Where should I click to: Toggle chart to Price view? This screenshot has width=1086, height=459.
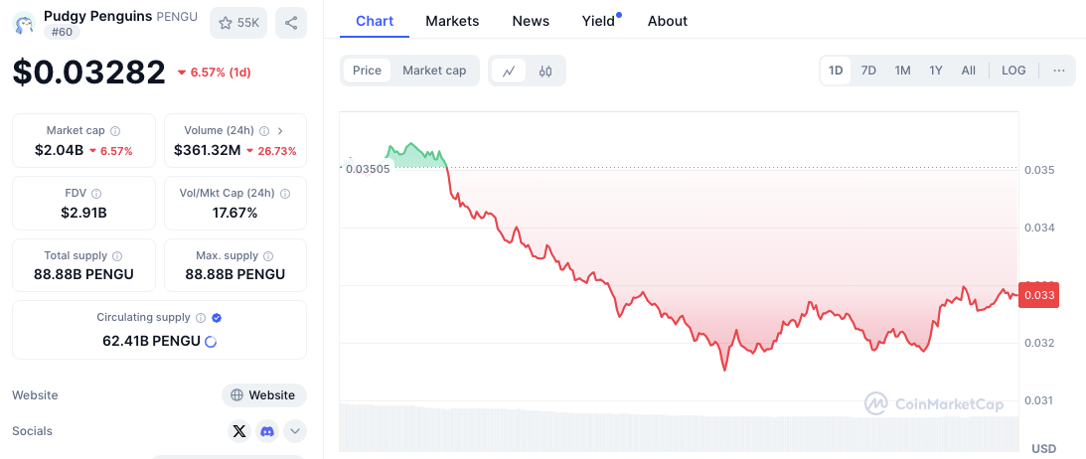tap(367, 71)
